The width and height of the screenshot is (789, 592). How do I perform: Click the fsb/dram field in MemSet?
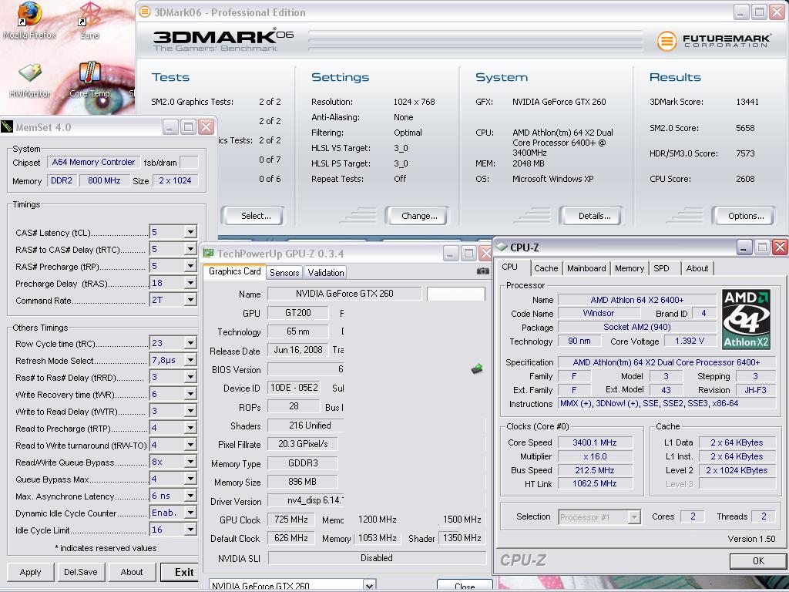(189, 162)
